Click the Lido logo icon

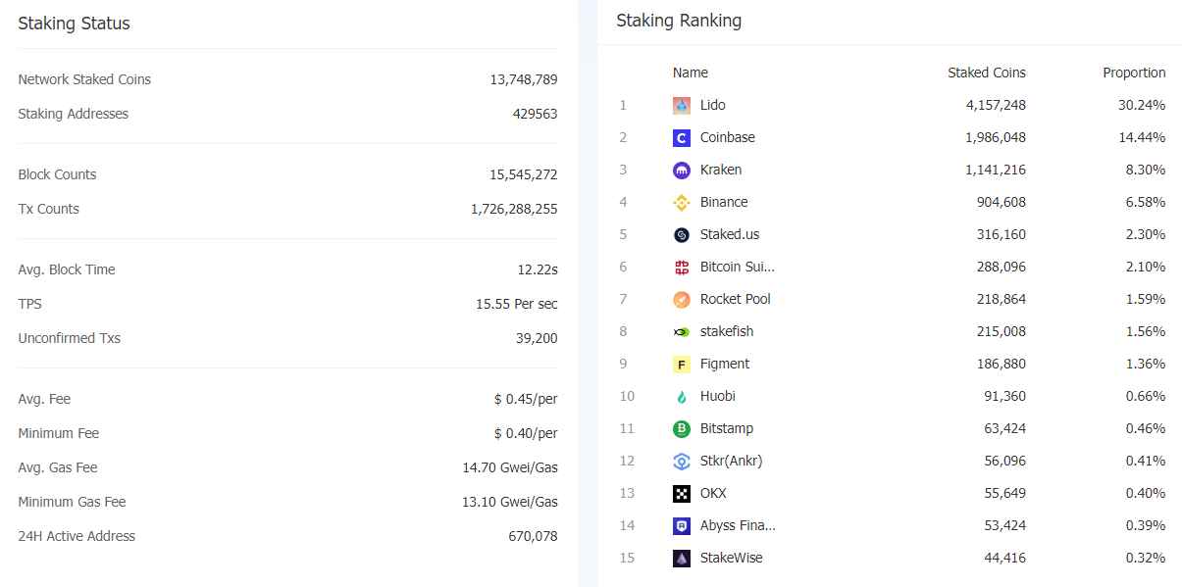[682, 105]
